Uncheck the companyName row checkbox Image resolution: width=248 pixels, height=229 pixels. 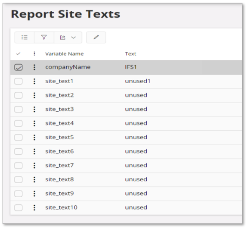point(19,67)
